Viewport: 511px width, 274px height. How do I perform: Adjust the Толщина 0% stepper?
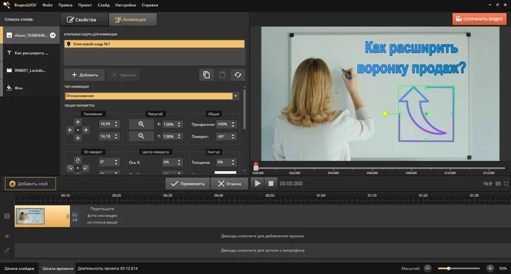coord(233,162)
